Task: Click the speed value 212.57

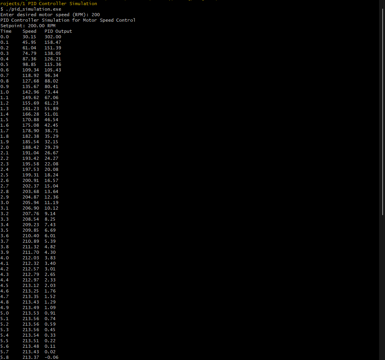Action: (31, 269)
